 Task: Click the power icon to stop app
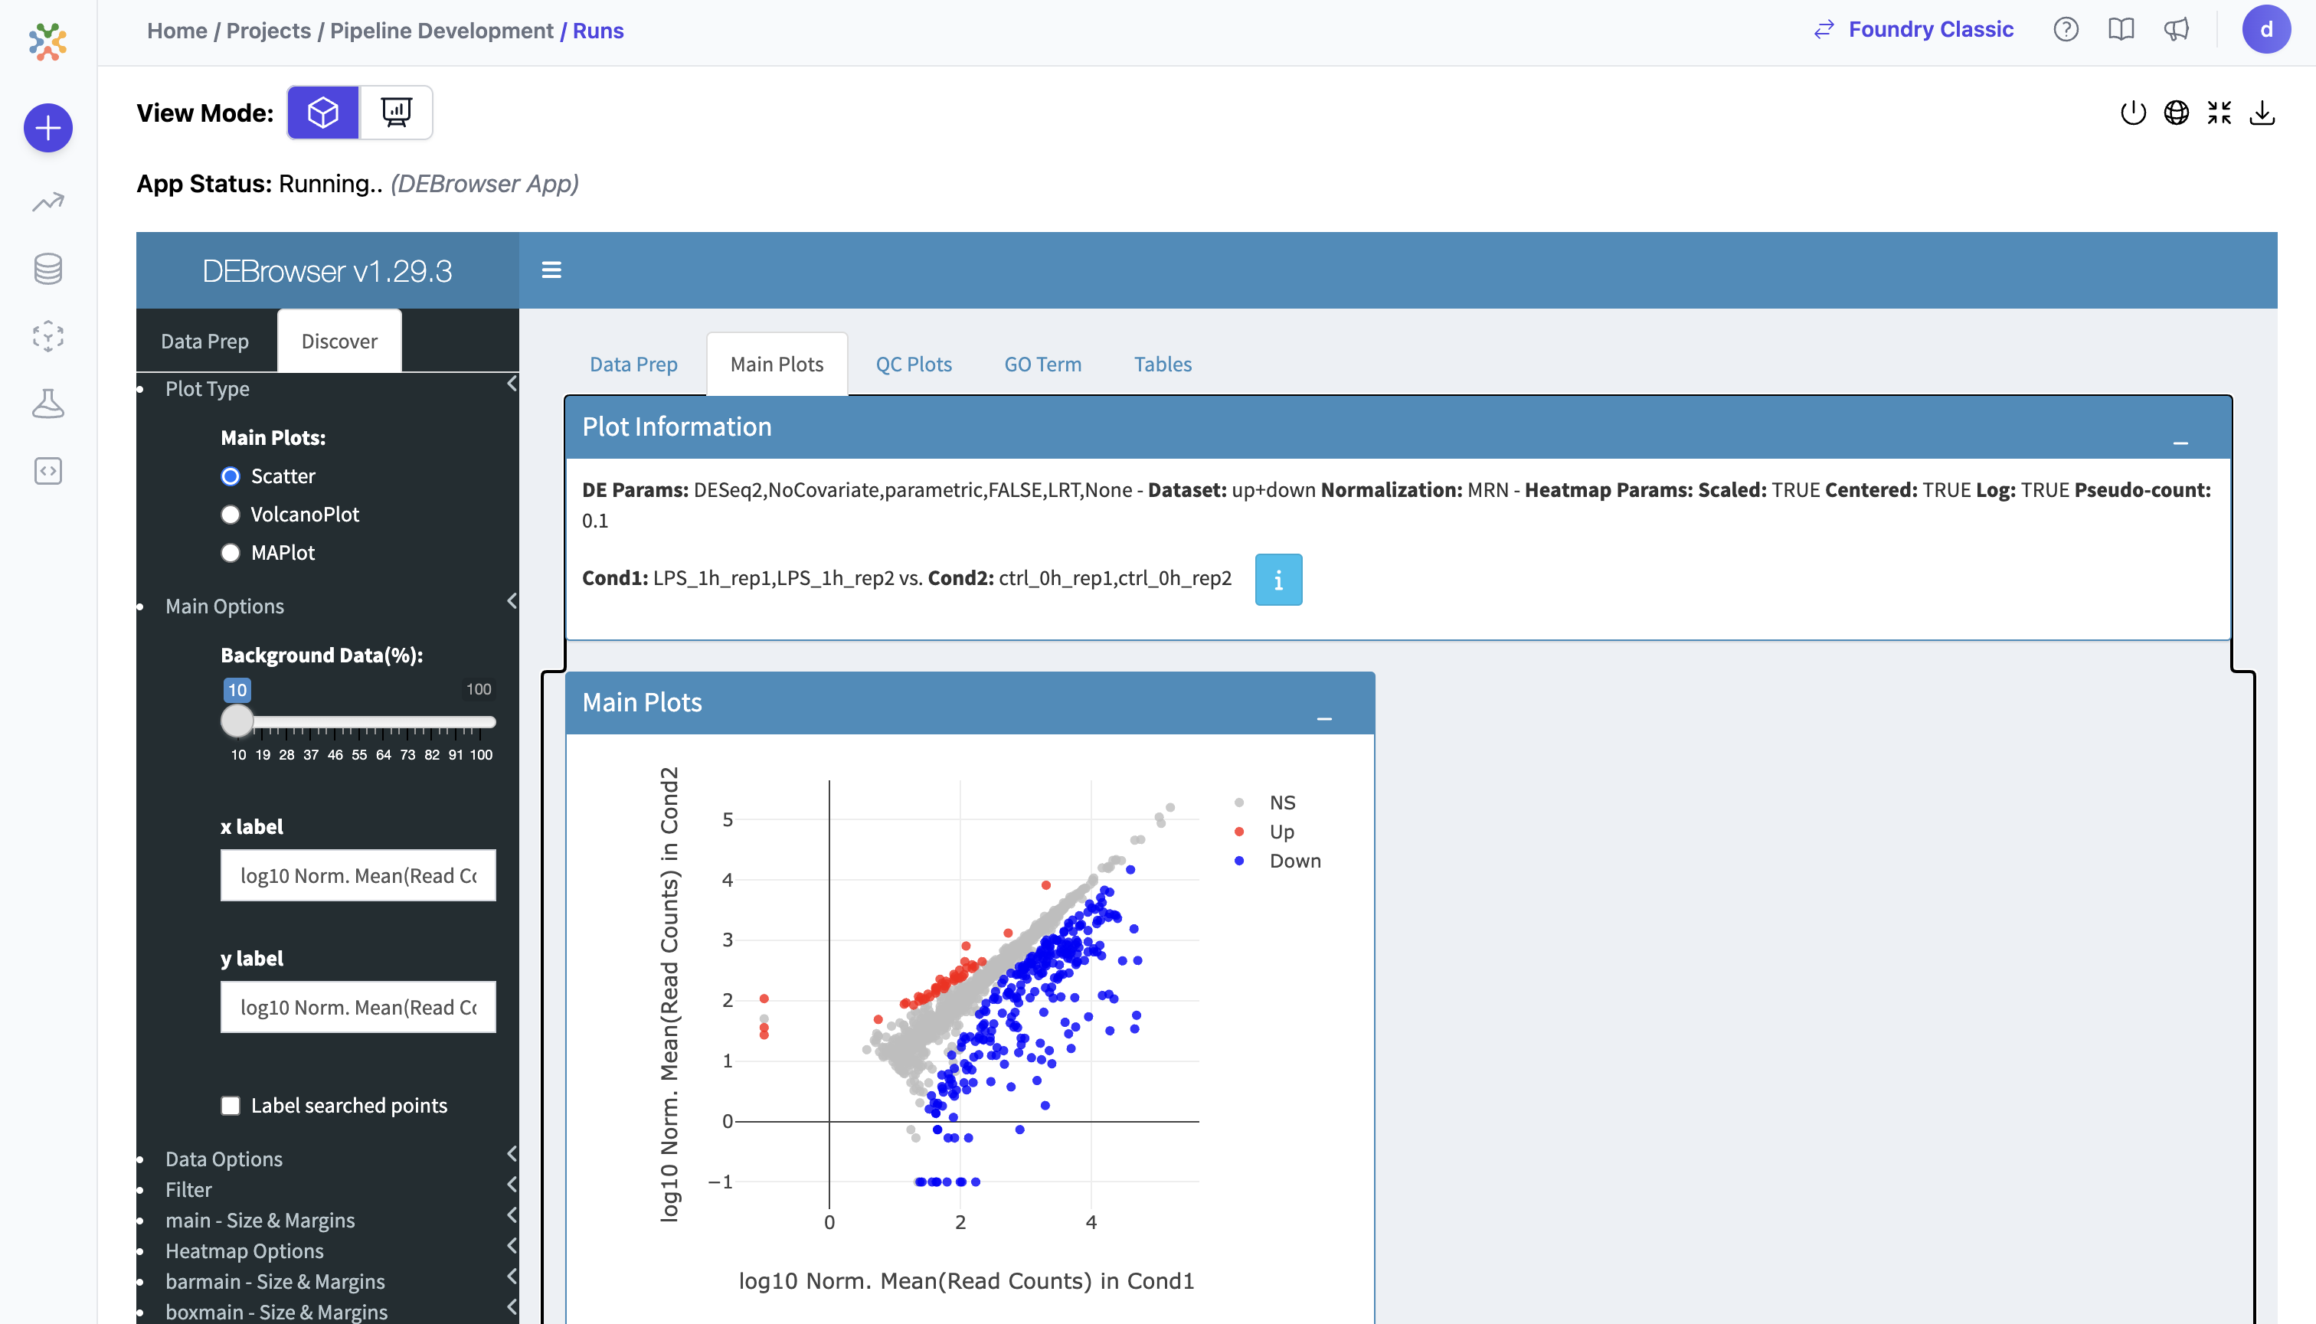[2133, 113]
